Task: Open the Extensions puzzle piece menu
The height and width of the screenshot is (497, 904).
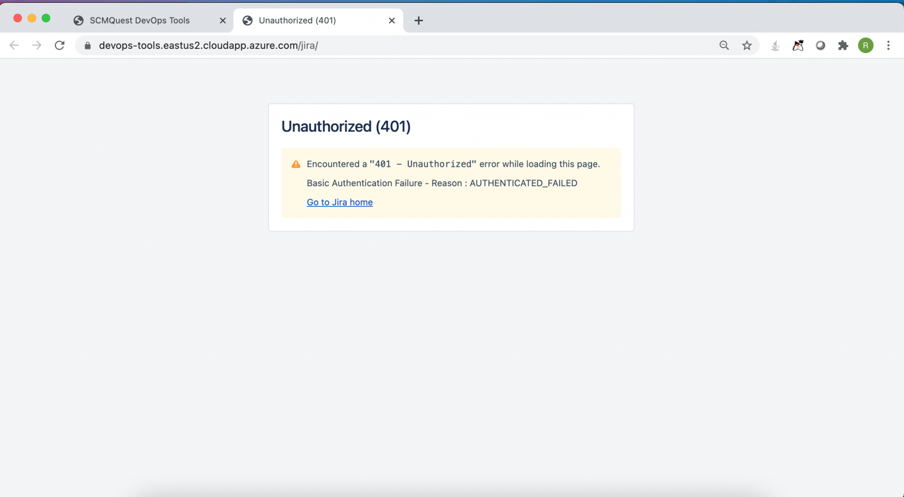Action: point(843,45)
